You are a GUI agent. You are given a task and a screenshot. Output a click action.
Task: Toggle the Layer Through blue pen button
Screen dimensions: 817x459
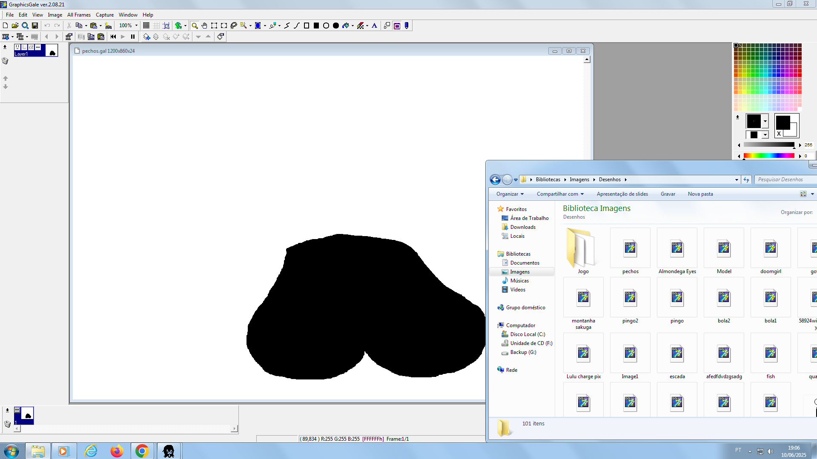click(407, 26)
